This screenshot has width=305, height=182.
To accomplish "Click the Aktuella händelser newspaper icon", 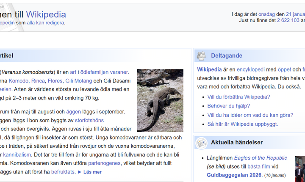I will (202, 143).
